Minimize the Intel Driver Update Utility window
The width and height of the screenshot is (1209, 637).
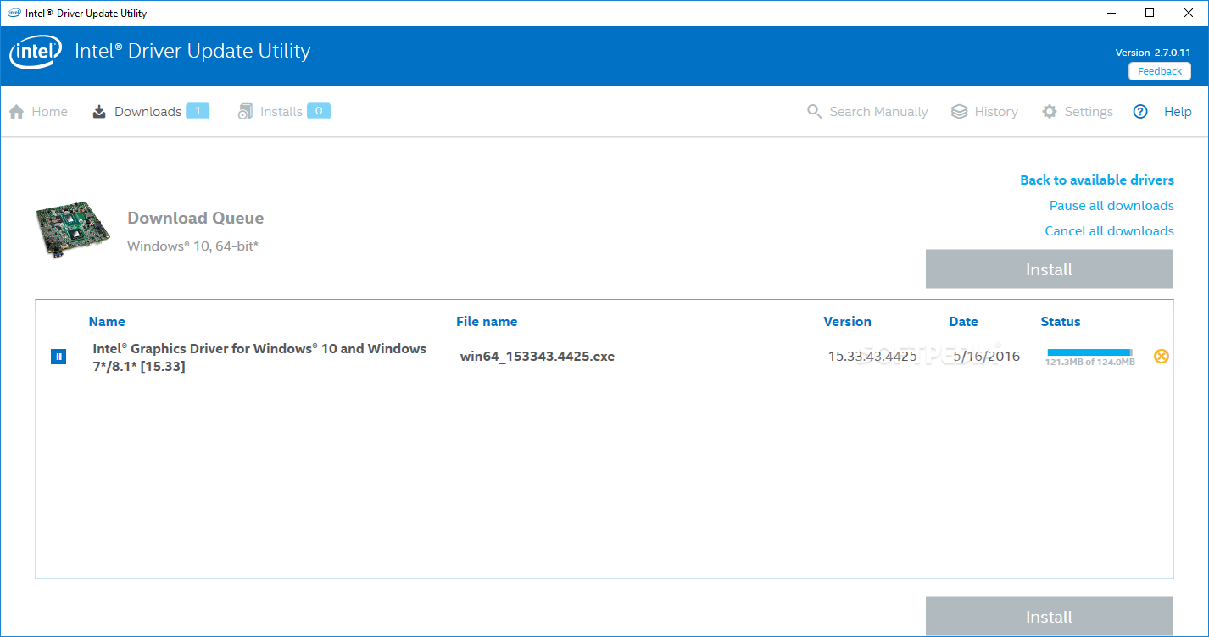1111,13
